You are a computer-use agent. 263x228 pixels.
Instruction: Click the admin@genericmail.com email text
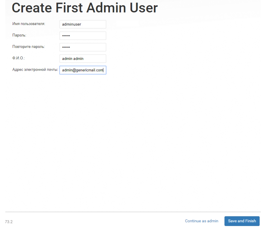click(82, 70)
